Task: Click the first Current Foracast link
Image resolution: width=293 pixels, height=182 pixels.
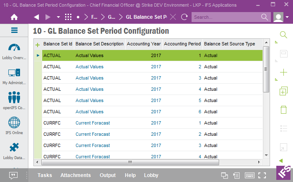Action: [x=93, y=123]
